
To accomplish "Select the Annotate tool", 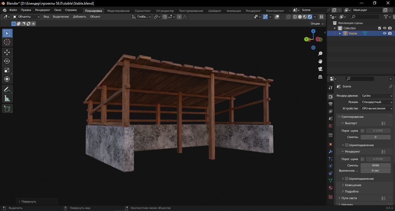I will pyautogui.click(x=7, y=89).
